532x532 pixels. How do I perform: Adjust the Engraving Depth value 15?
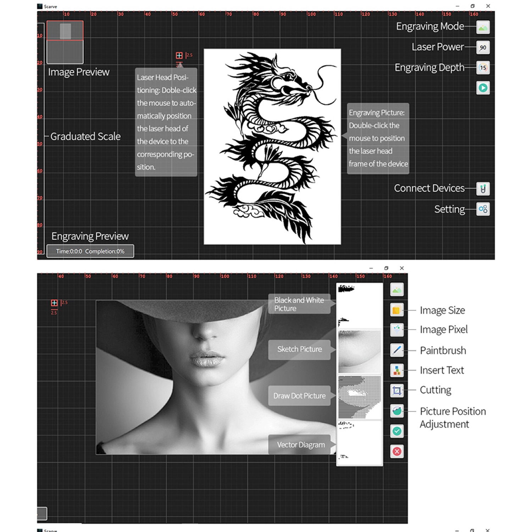click(483, 68)
